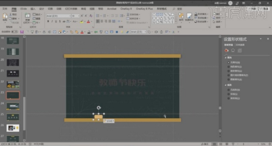Image resolution: width=272 pixels, height=146 pixels.
Task: Apply yellow text highlight color
Action: [x=81, y=22]
